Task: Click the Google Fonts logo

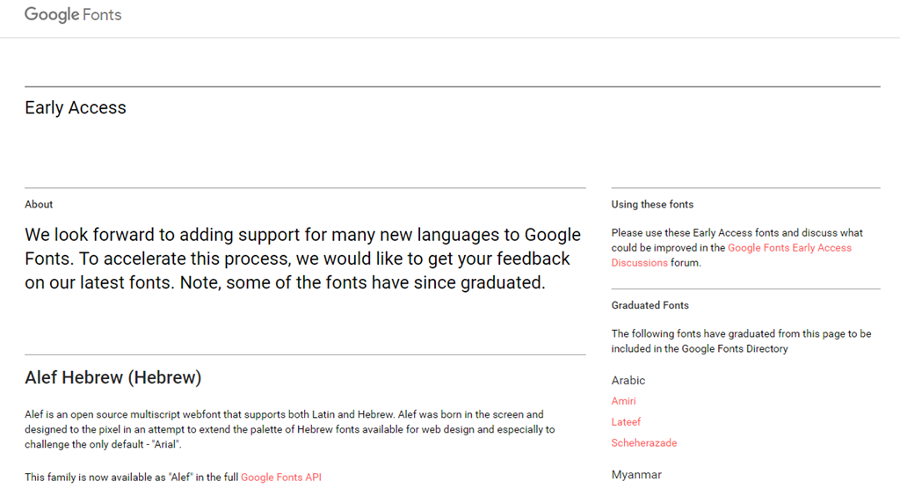Action: (x=73, y=14)
